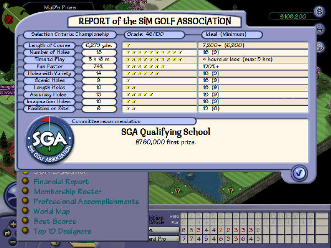Open the Membership Roster

(67, 191)
